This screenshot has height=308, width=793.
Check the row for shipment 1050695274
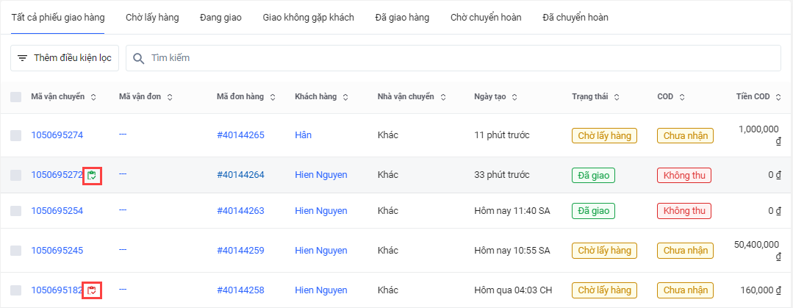(x=16, y=135)
